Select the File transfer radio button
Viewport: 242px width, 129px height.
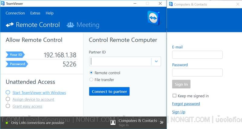pyautogui.click(x=91, y=80)
